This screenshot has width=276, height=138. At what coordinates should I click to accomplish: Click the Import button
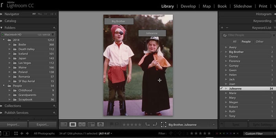tap(13, 125)
